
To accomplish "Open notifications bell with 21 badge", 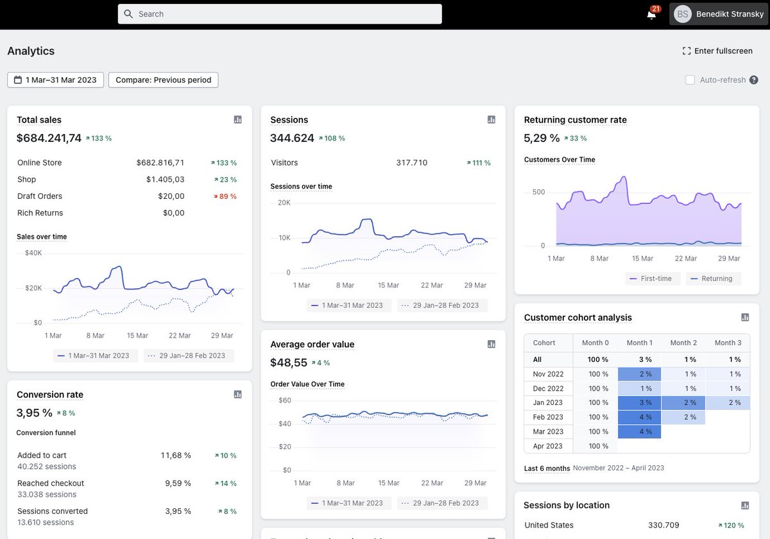I will point(652,13).
